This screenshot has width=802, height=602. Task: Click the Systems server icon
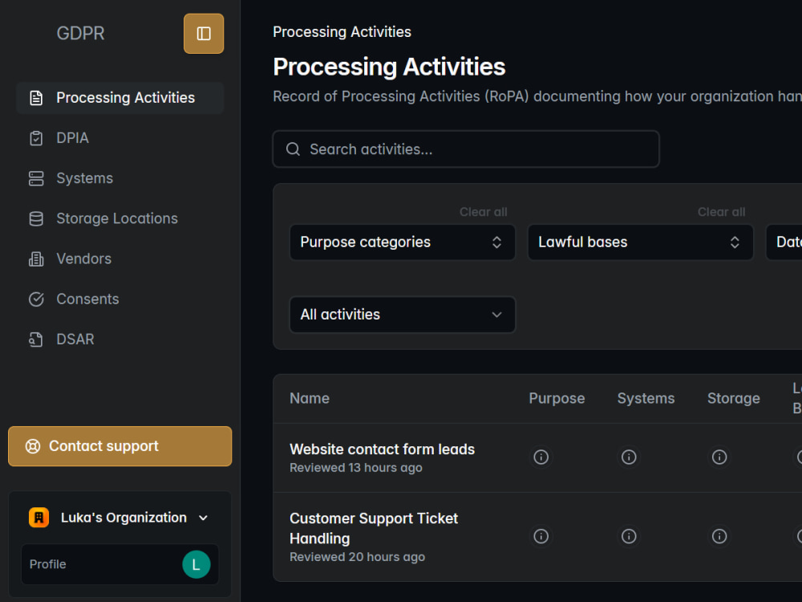[x=36, y=178]
